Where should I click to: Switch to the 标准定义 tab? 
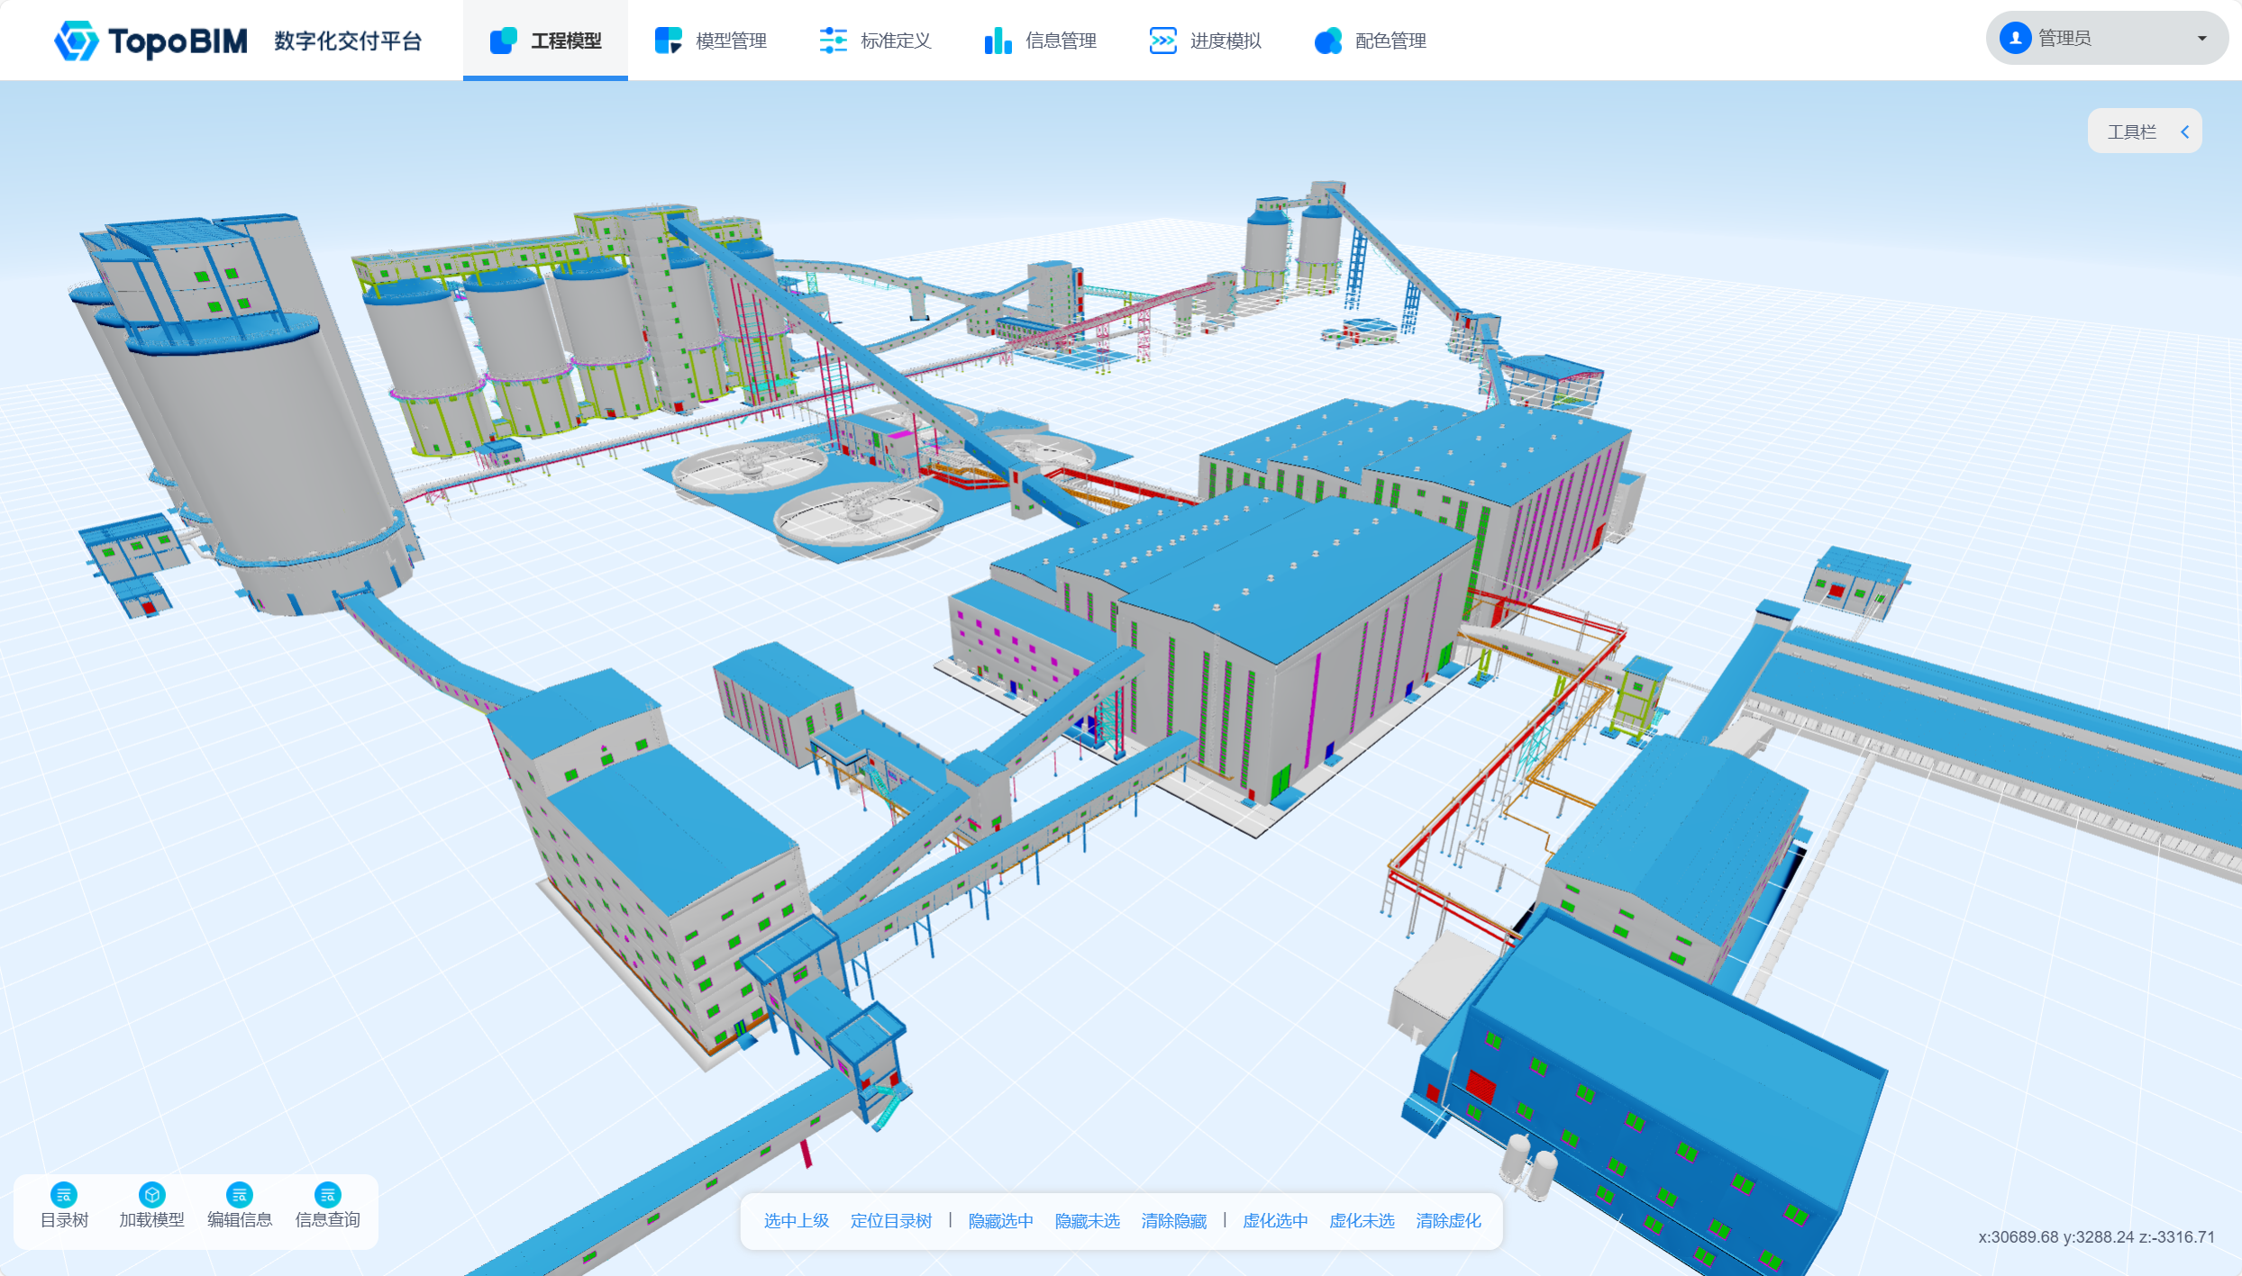[x=876, y=41]
